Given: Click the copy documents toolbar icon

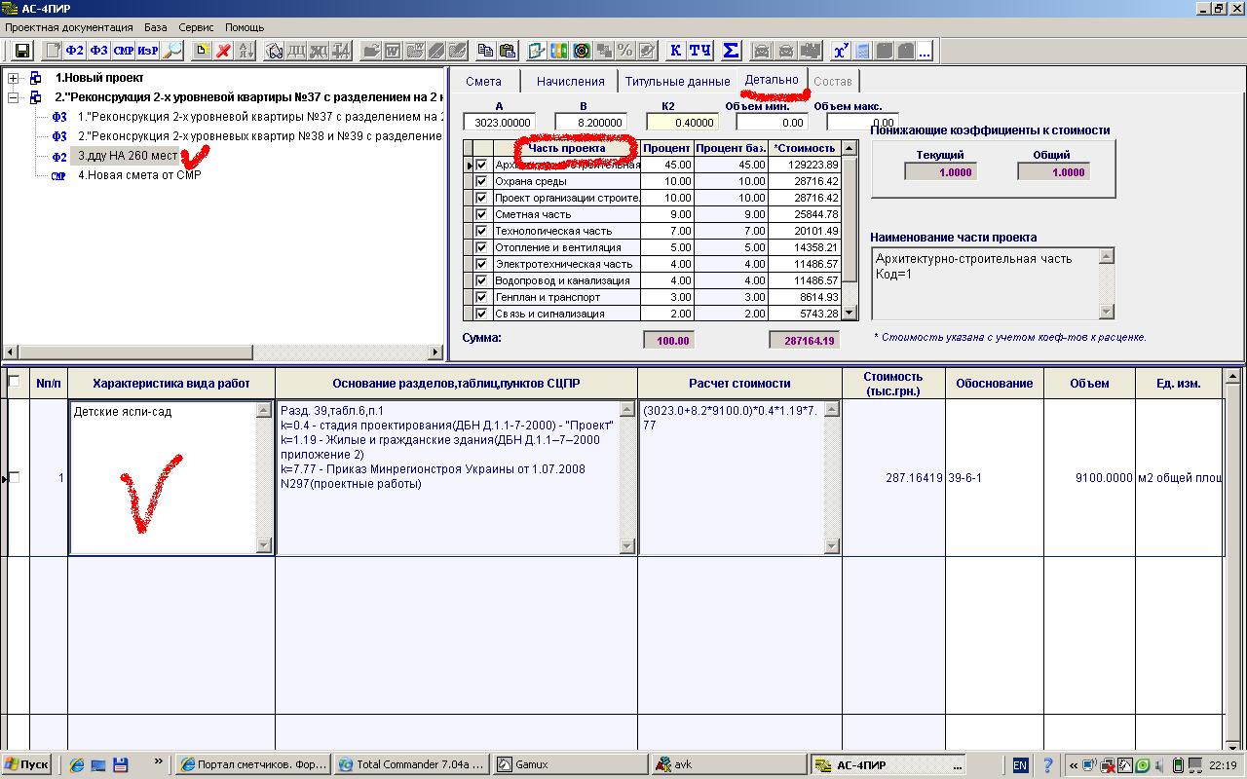Looking at the screenshot, I should [484, 51].
